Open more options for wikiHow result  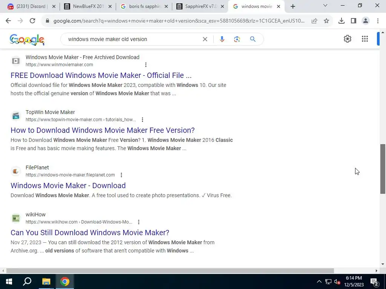(139, 222)
